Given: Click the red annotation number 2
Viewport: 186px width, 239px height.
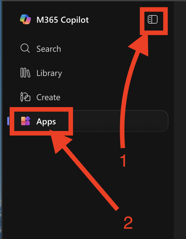Looking at the screenshot, I should click(x=128, y=223).
